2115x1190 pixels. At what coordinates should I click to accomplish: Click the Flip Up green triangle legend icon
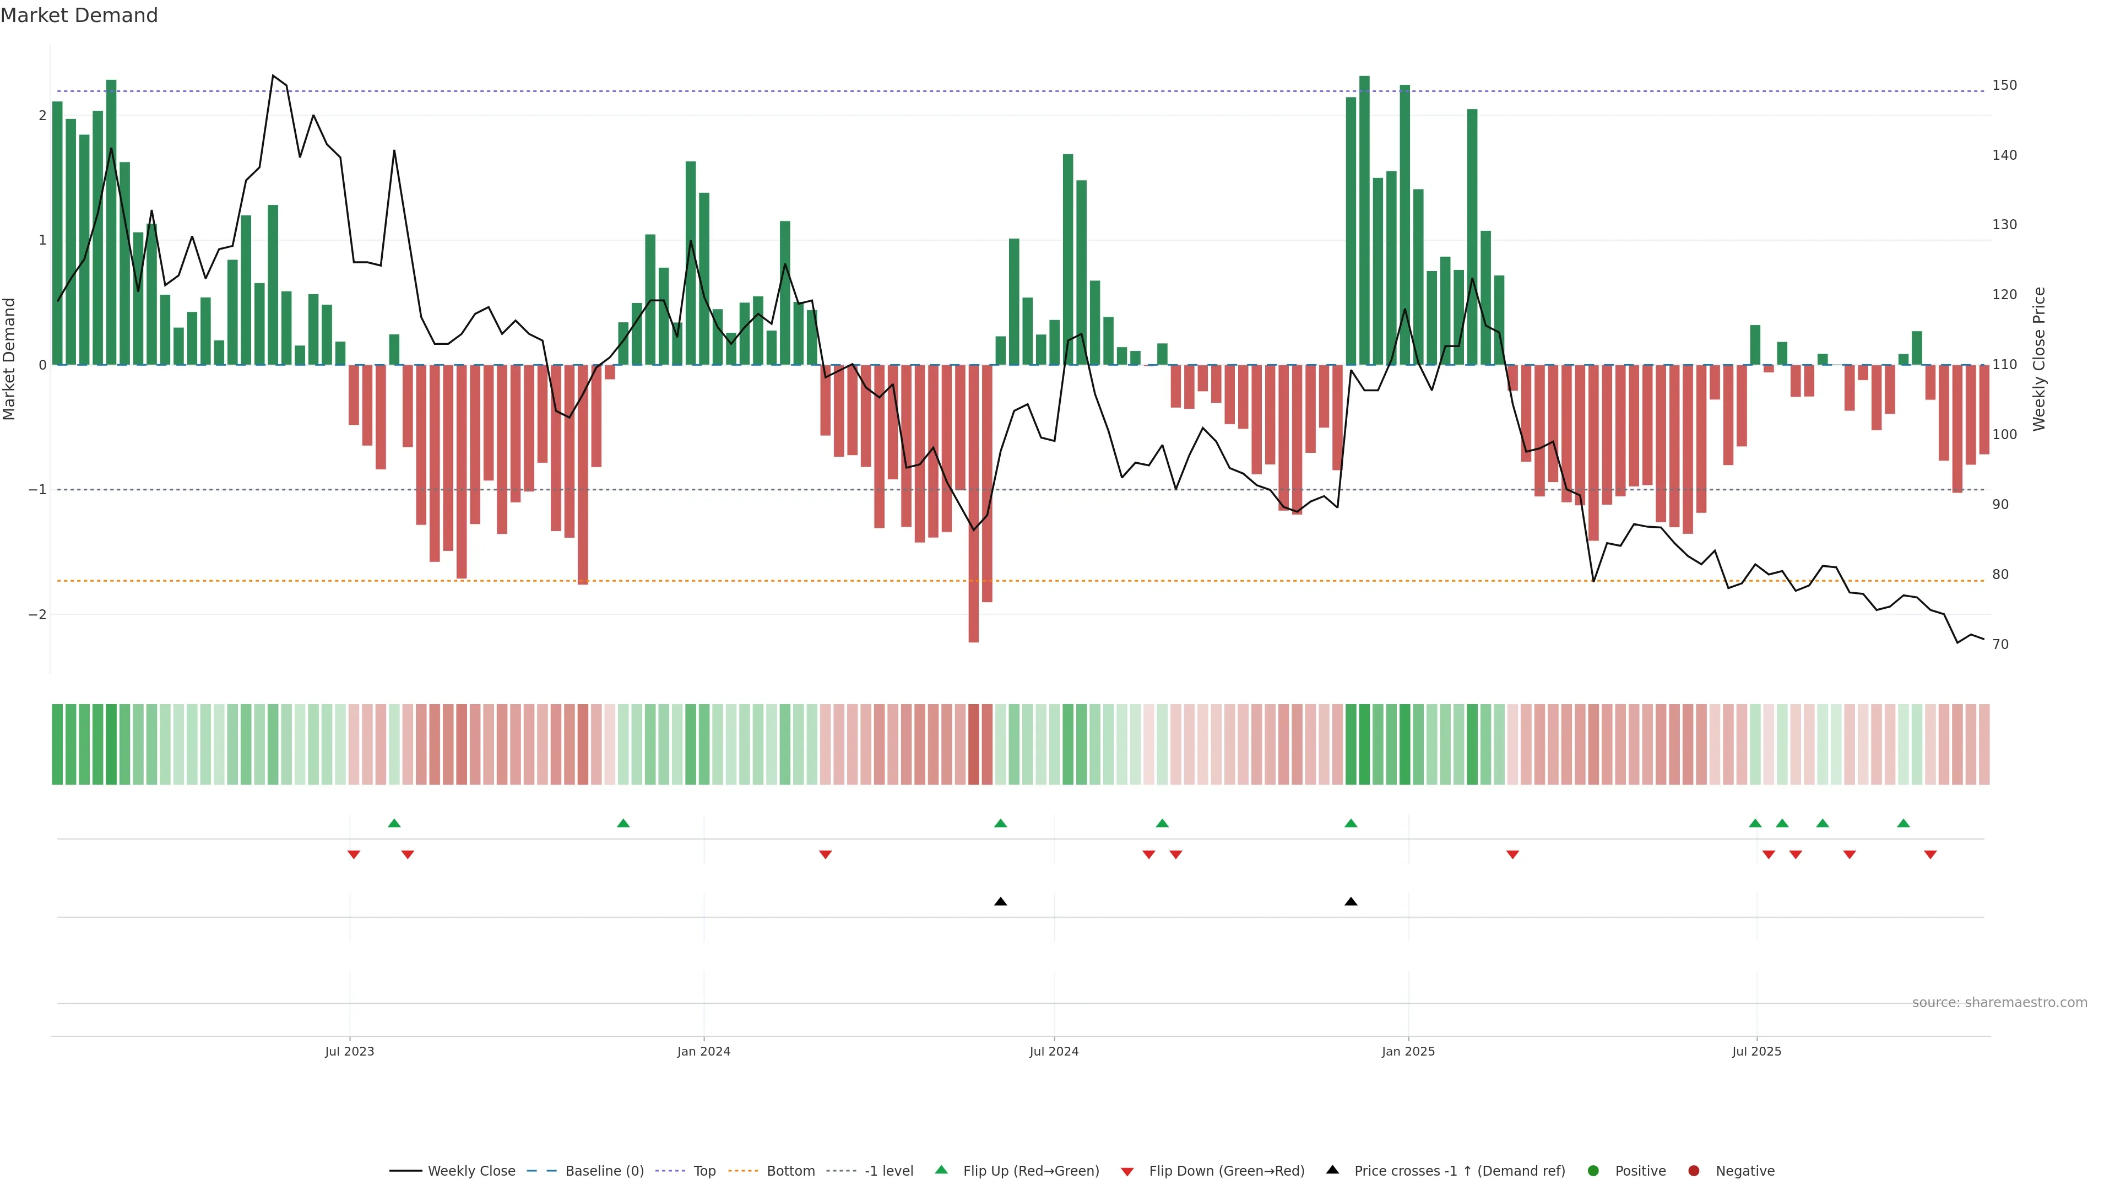(941, 1170)
